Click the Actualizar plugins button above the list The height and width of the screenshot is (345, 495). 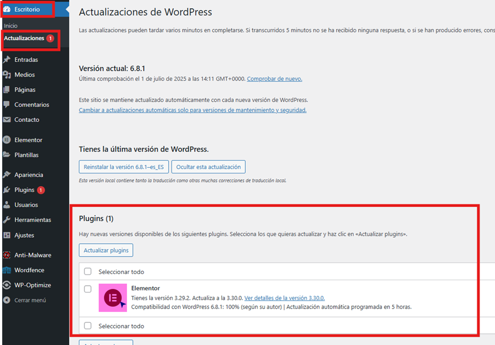[x=106, y=250]
